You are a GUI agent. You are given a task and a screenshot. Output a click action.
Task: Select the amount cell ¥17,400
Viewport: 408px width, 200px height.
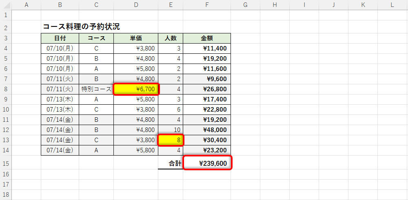(x=207, y=99)
